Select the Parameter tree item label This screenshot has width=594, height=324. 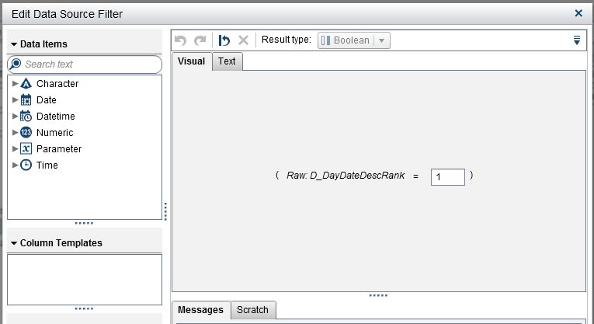pos(59,149)
